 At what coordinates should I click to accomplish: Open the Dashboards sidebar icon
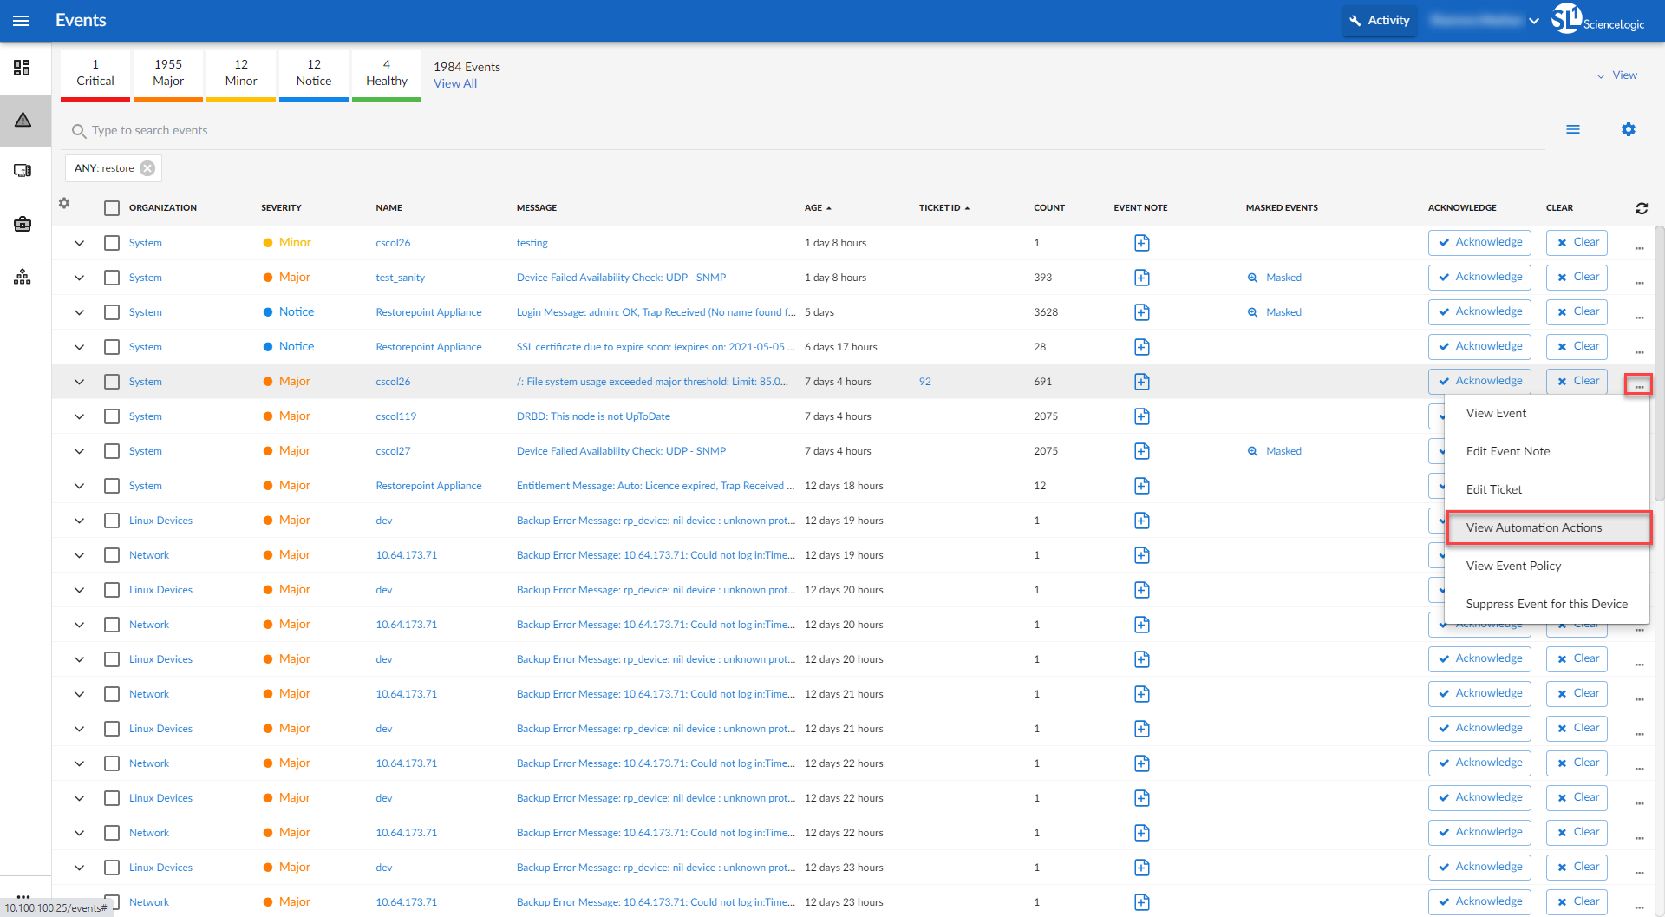pos(23,68)
